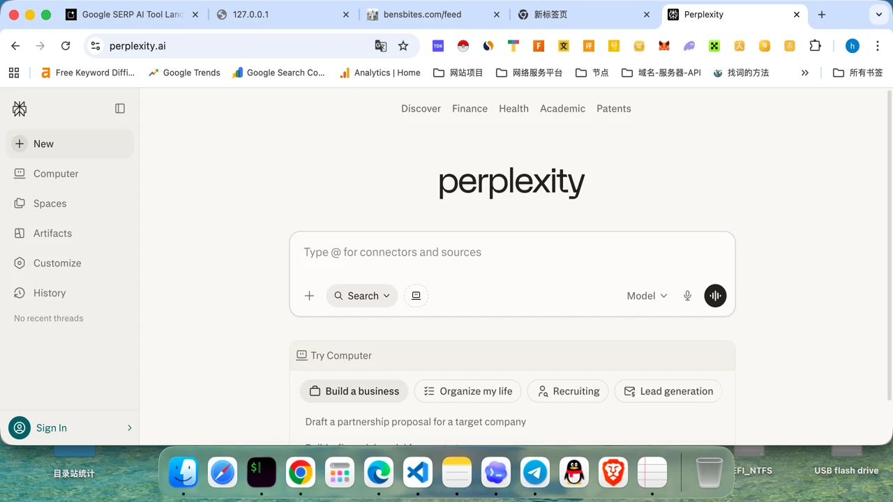893x502 pixels.
Task: Close the bensbites.com/feed tab
Action: click(497, 15)
